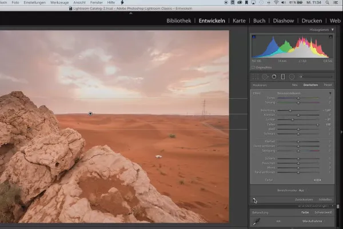Click the date and time in menu bar
343x229 pixels.
[x=313, y=3]
